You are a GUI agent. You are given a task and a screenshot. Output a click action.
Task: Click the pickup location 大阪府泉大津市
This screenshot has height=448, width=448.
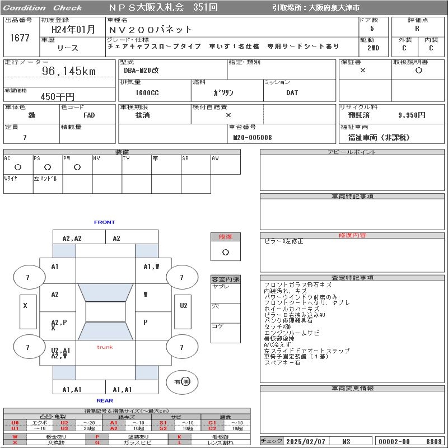(334, 8)
